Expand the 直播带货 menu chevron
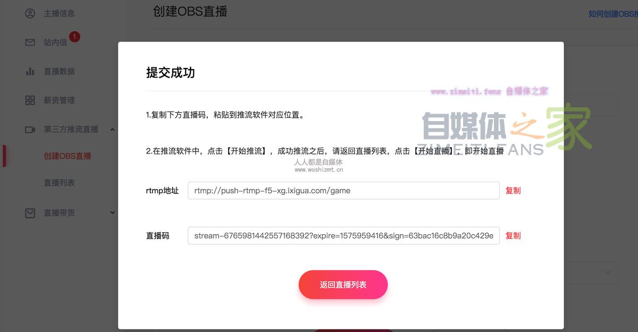 coord(112,212)
